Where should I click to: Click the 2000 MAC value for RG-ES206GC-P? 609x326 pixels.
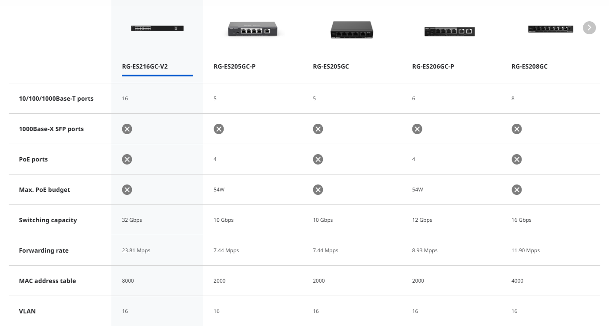[x=418, y=281]
